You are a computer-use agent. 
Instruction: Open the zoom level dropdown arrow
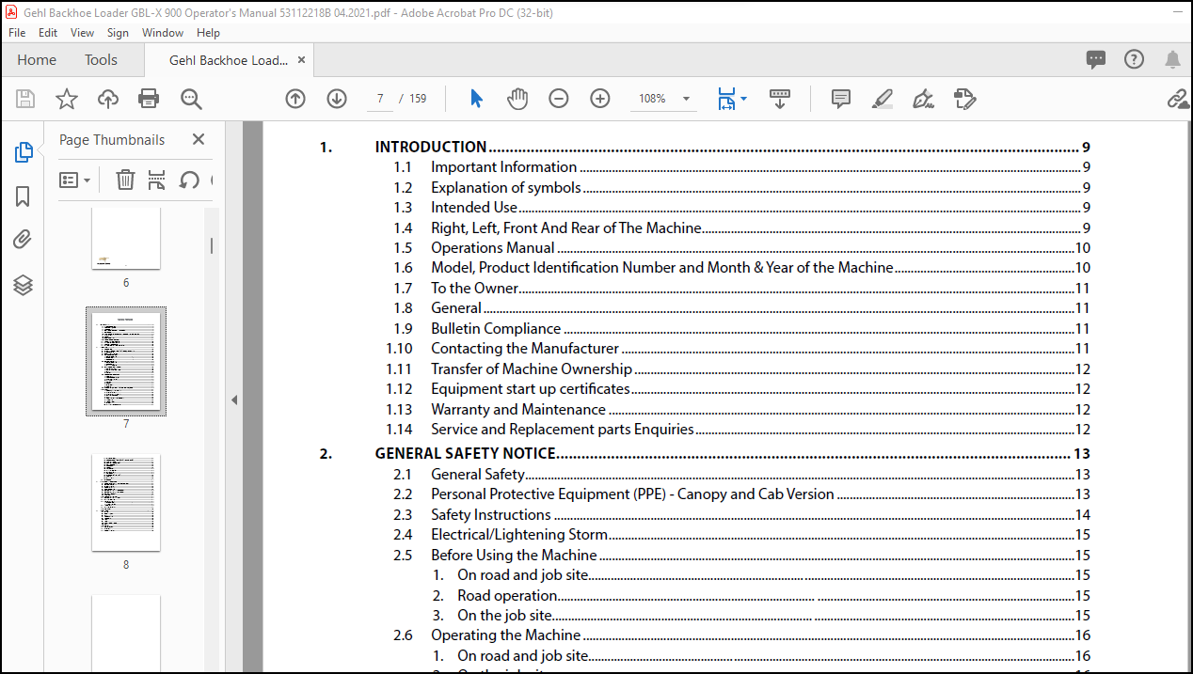(x=686, y=99)
